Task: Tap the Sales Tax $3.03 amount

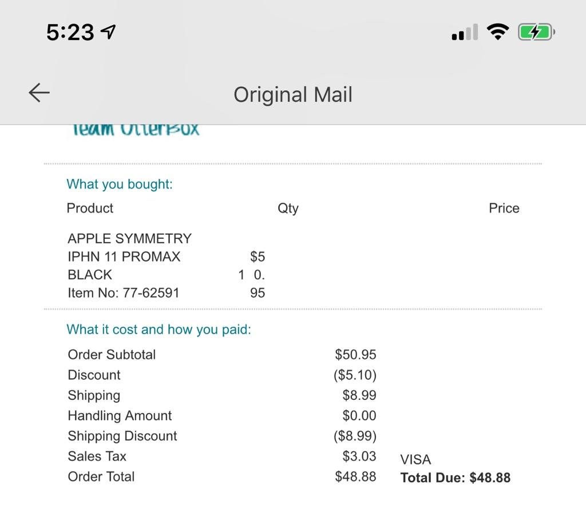Action: [359, 456]
